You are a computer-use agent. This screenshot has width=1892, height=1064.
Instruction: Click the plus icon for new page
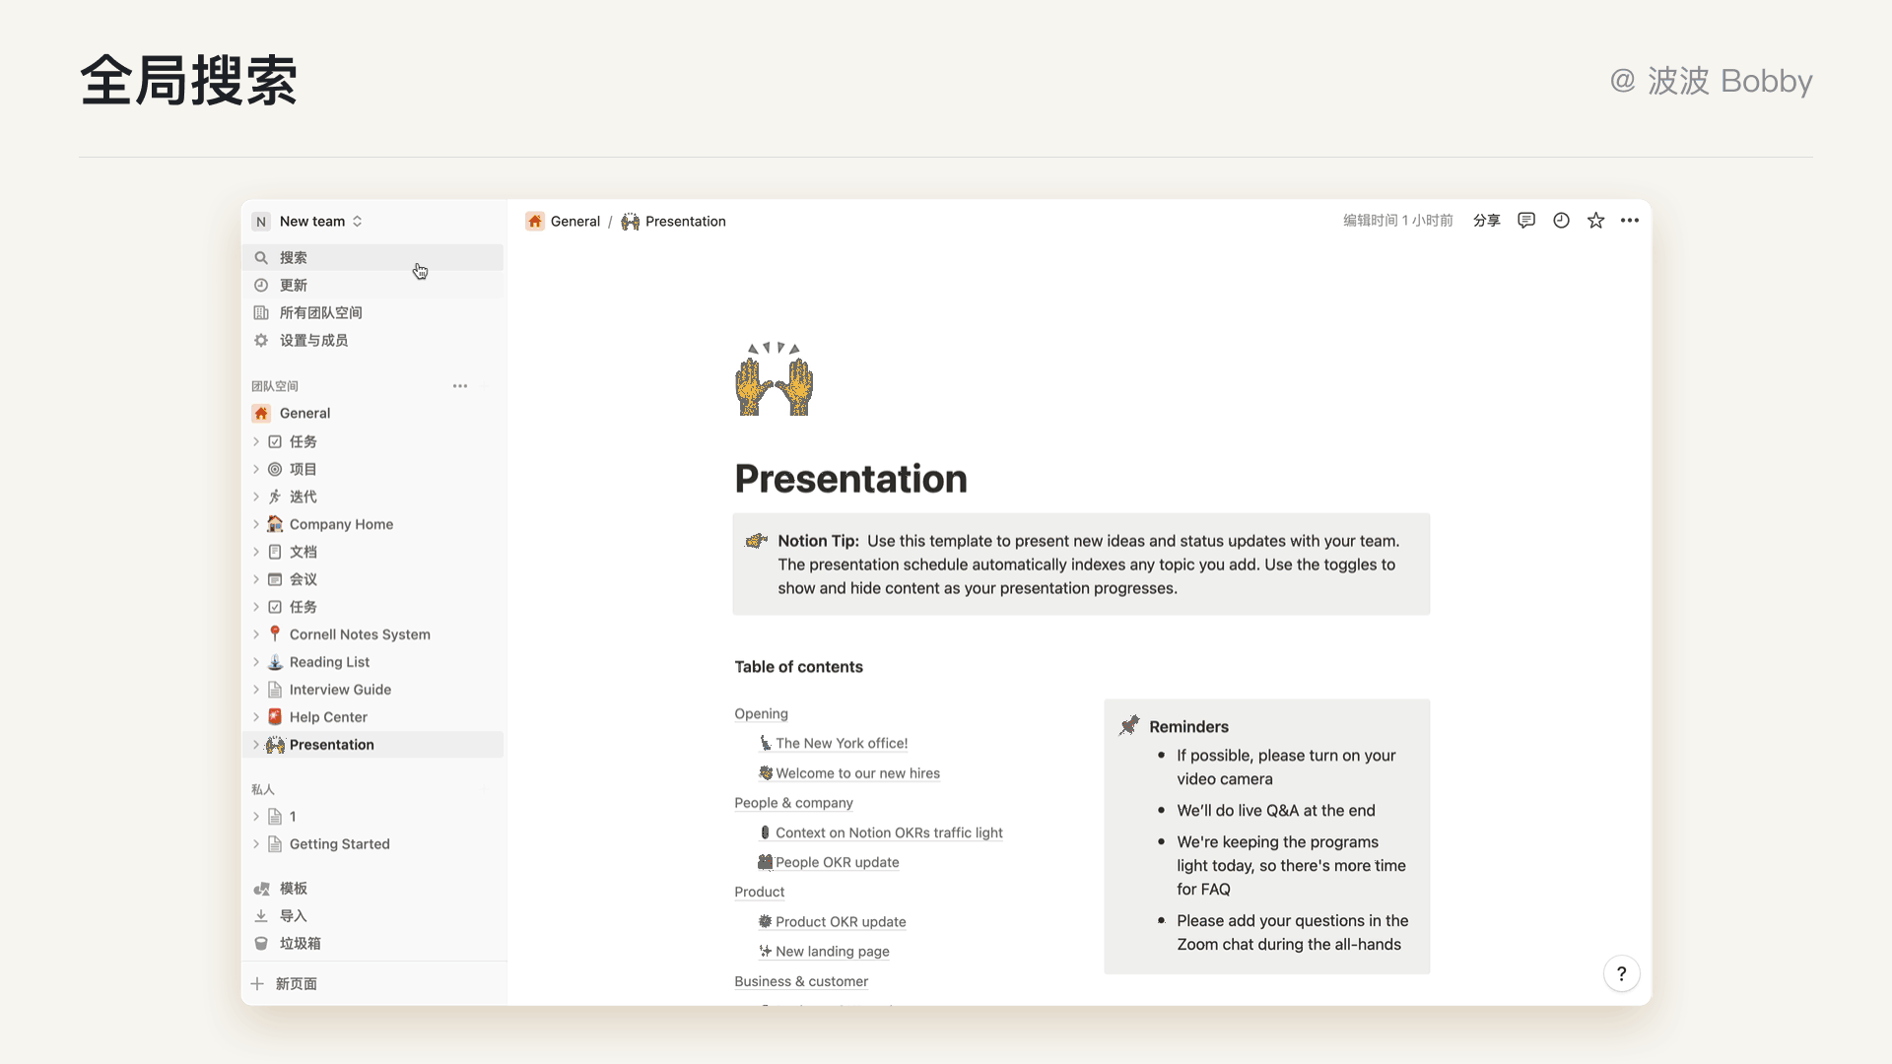tap(257, 983)
